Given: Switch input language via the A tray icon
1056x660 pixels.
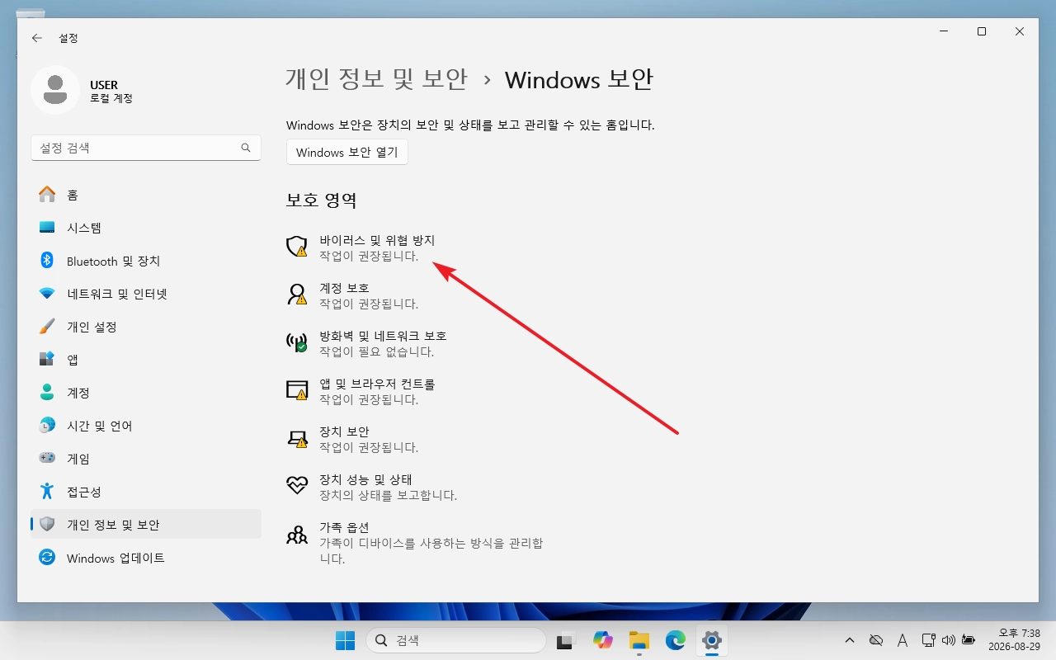Looking at the screenshot, I should click(903, 640).
